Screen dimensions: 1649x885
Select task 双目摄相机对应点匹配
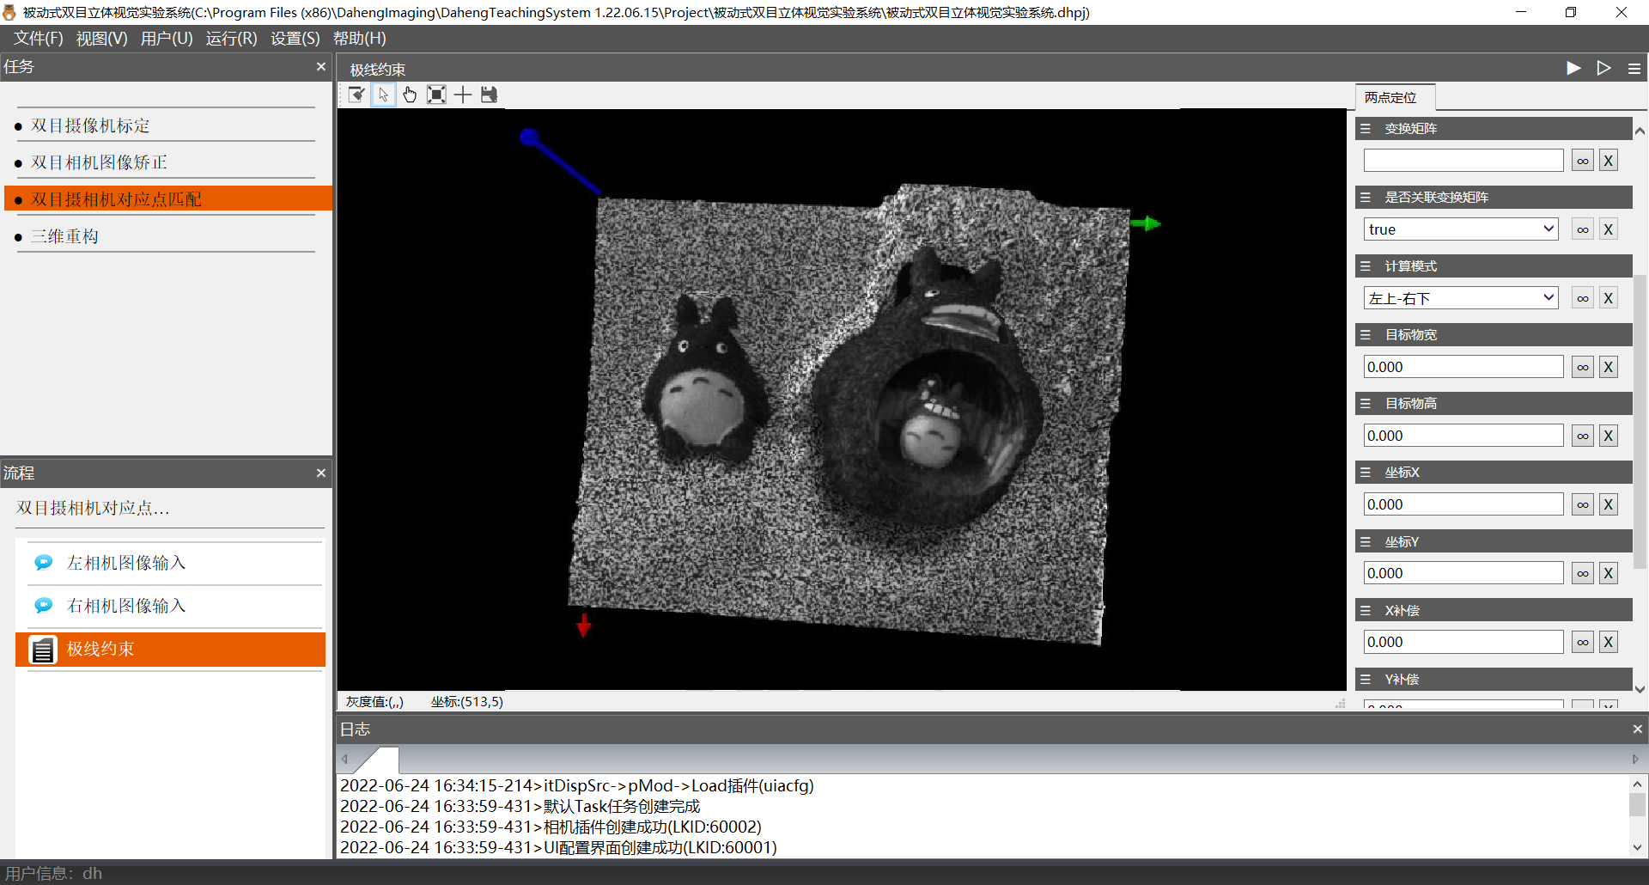pyautogui.click(x=168, y=198)
